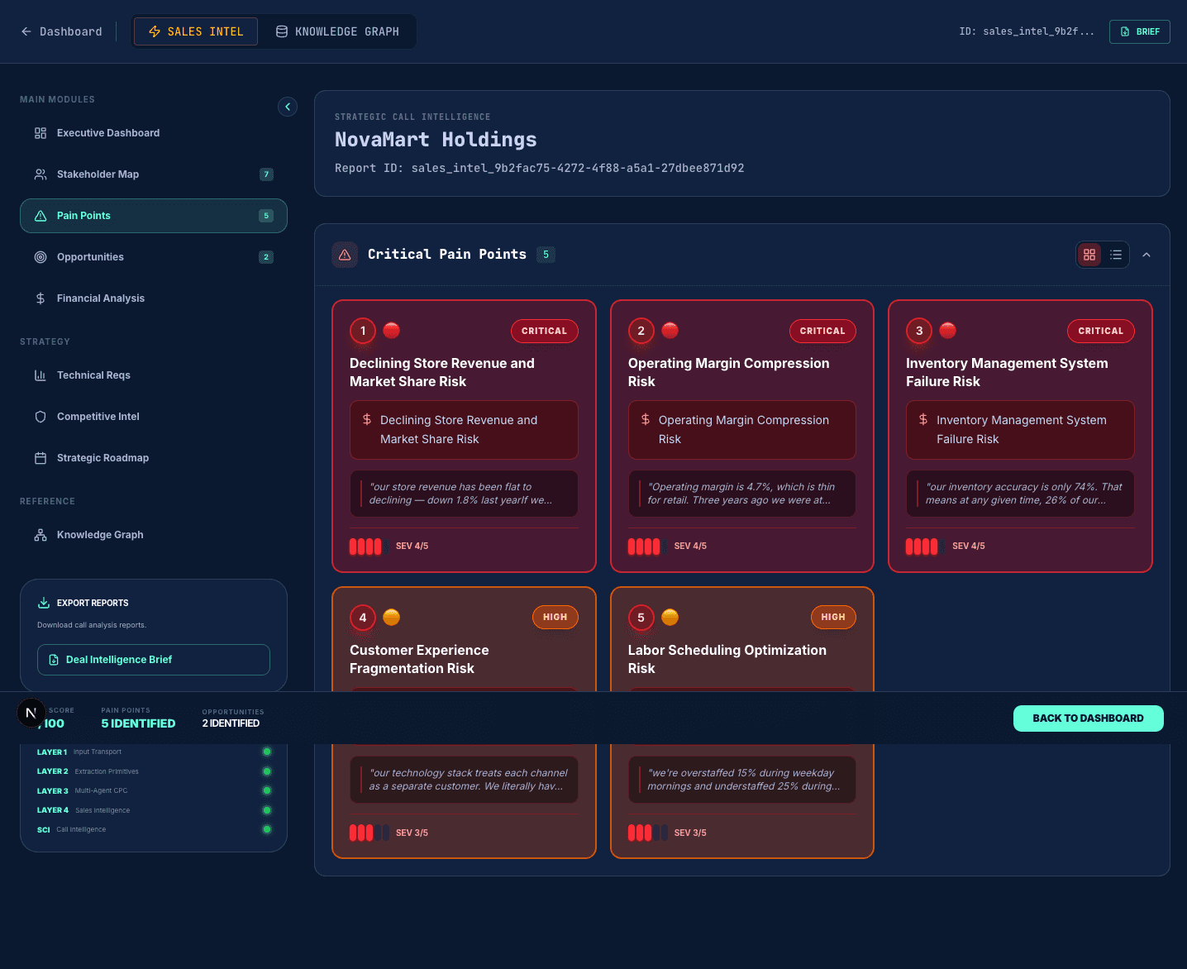
Task: Click Back to Dashboard button
Action: point(1088,718)
